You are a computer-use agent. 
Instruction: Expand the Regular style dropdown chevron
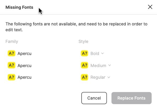click(109, 77)
